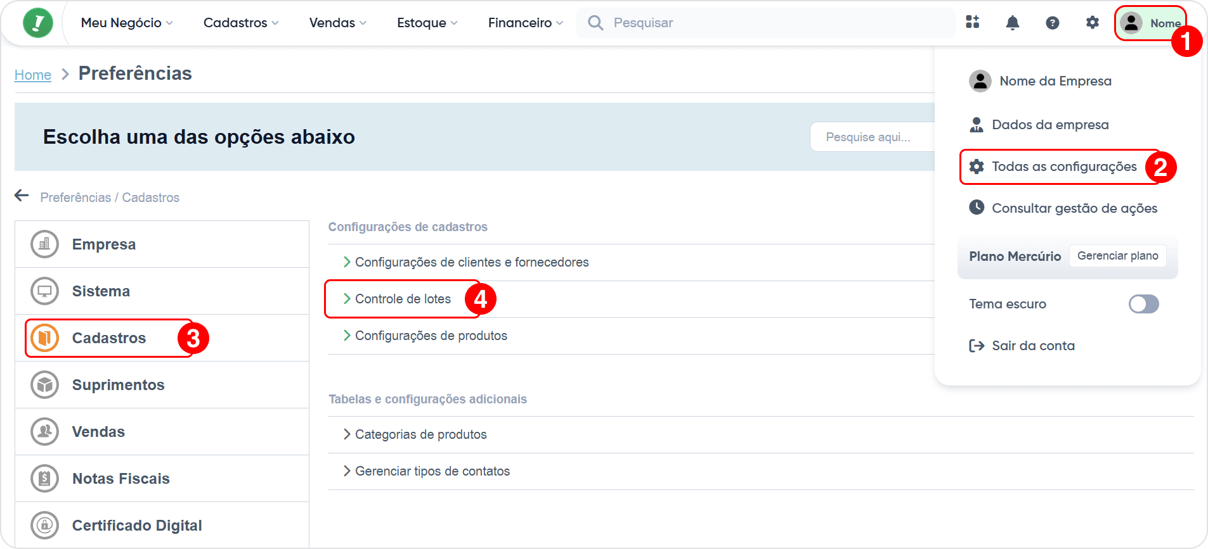This screenshot has width=1208, height=549.
Task: Open the help question mark icon
Action: pos(1053,23)
